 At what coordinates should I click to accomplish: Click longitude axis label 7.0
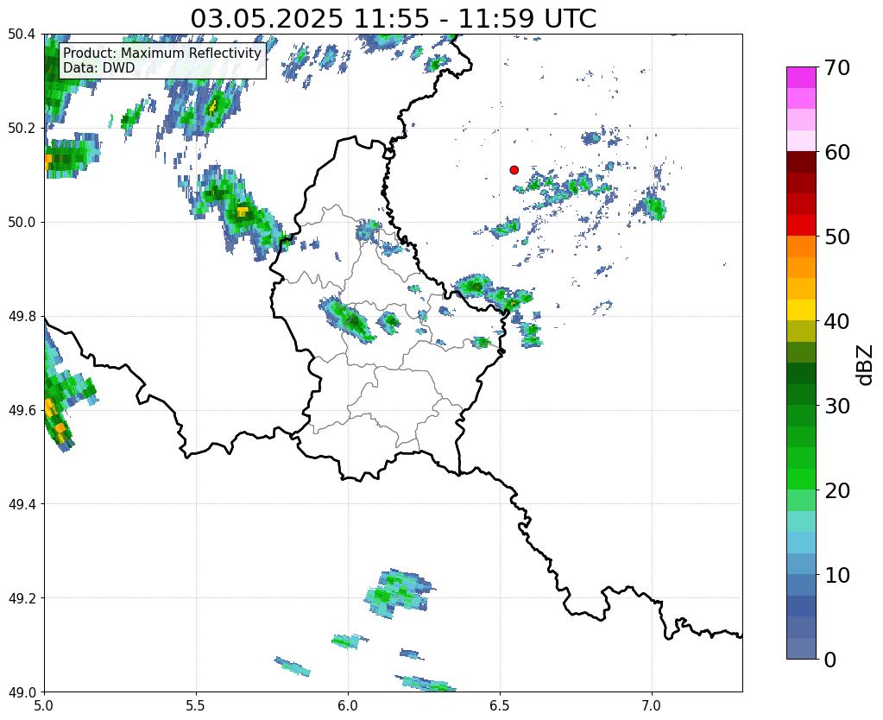tap(653, 705)
